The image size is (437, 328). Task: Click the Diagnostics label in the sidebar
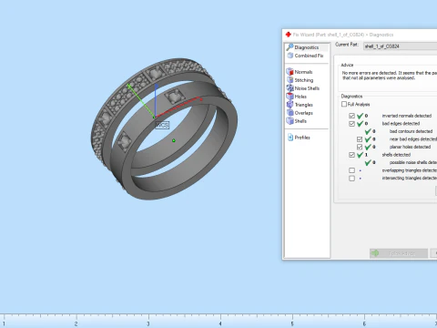[x=307, y=47]
